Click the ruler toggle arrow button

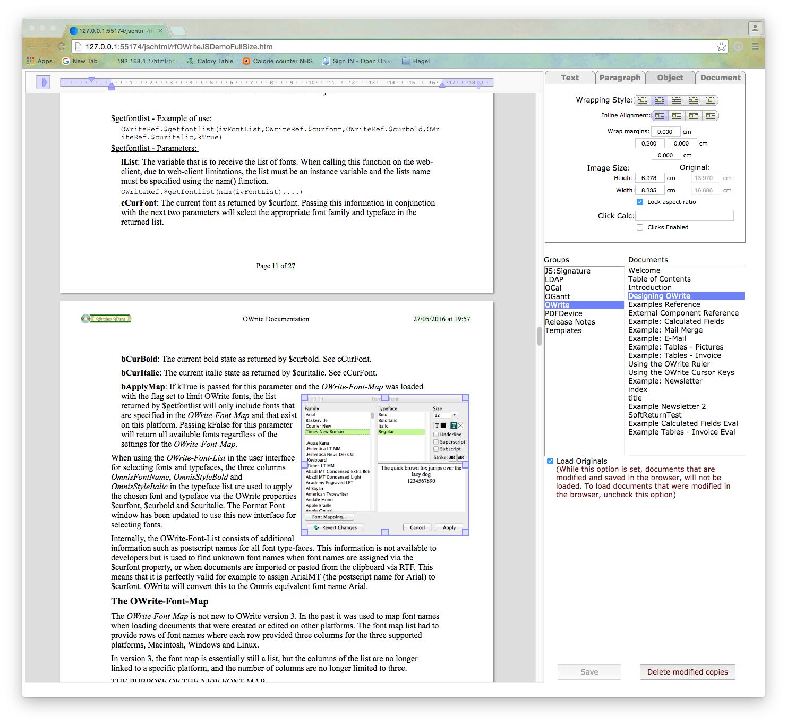point(43,82)
